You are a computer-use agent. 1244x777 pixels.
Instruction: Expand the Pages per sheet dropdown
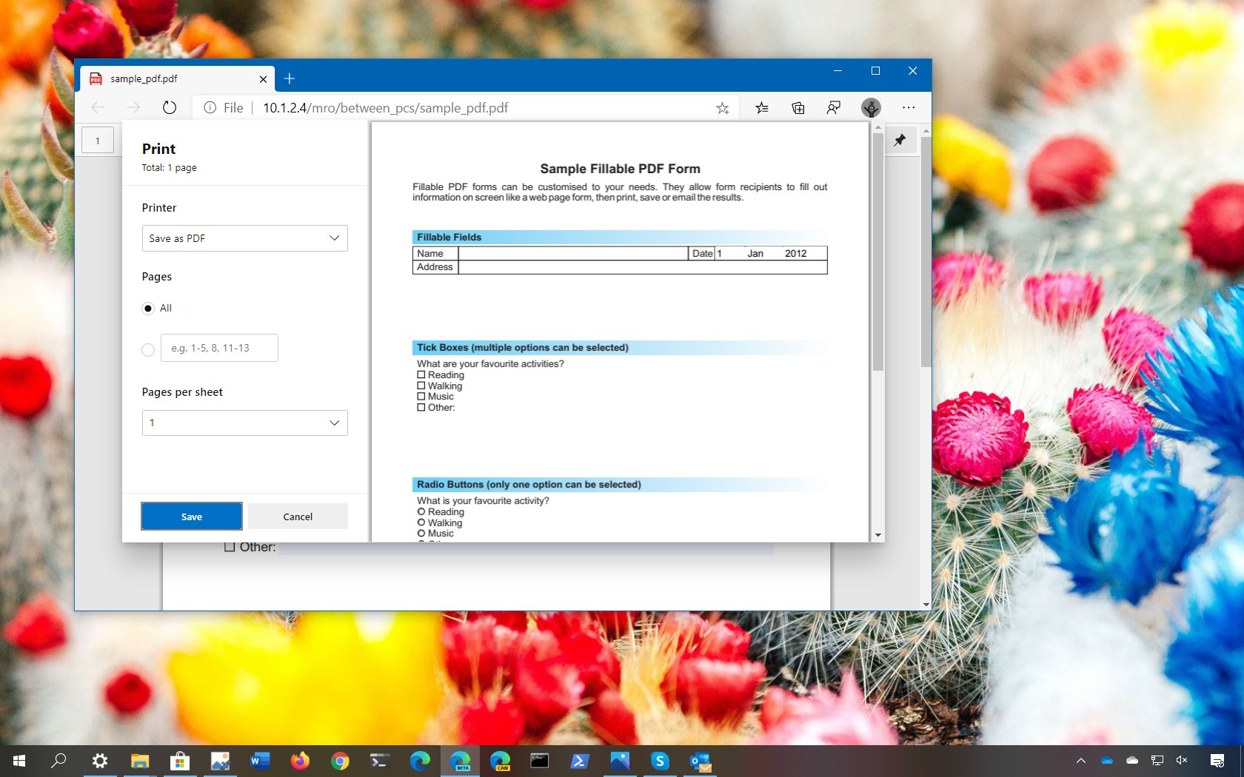244,423
